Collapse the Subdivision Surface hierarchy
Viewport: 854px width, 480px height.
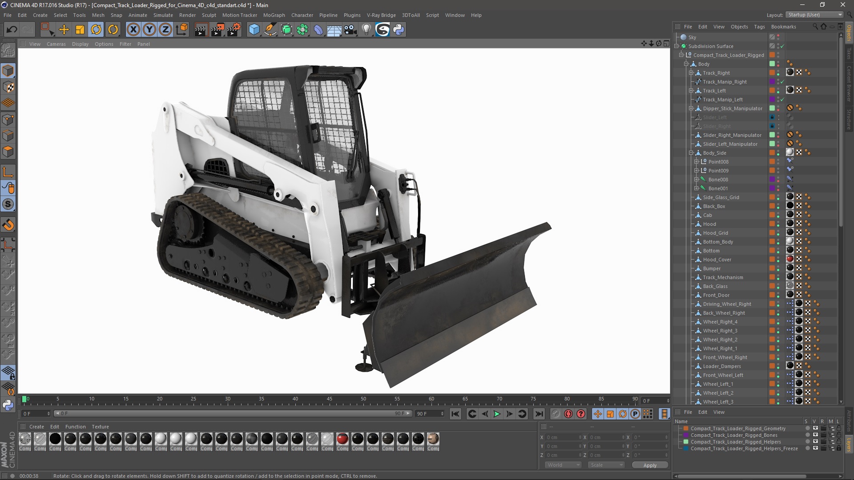point(677,46)
